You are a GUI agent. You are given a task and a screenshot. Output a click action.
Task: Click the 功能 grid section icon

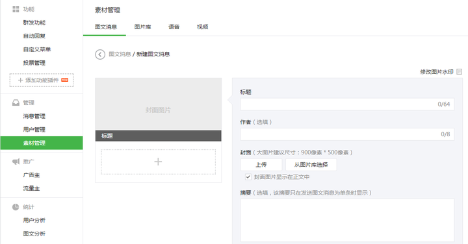coord(16,9)
